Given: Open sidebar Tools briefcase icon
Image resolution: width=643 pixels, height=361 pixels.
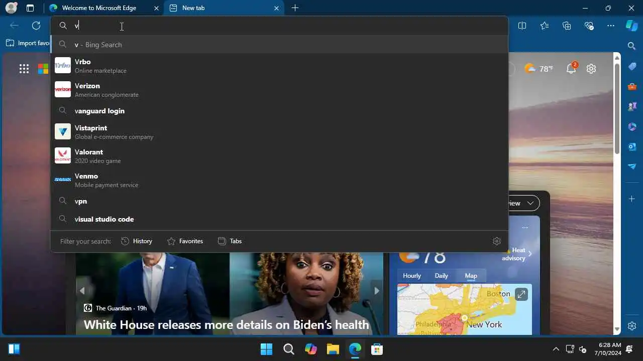Looking at the screenshot, I should point(632,86).
